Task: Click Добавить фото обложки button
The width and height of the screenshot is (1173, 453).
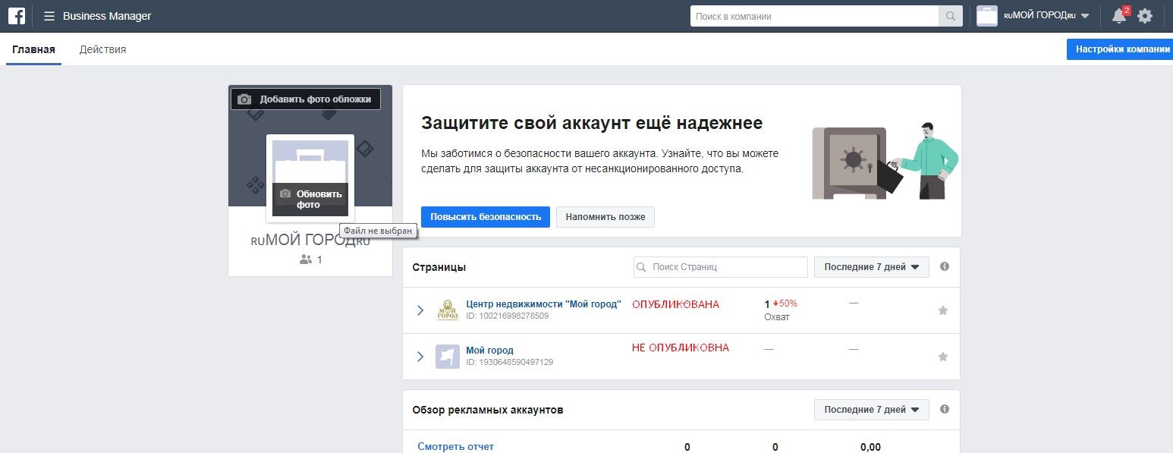Action: pyautogui.click(x=306, y=99)
